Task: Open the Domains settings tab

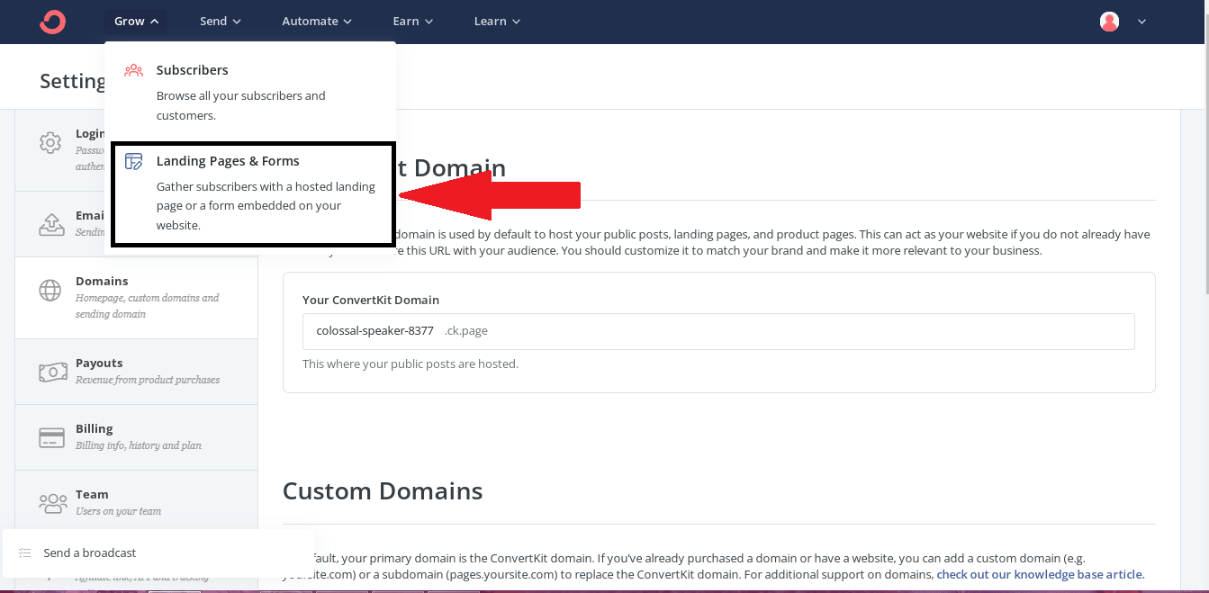Action: 136,298
